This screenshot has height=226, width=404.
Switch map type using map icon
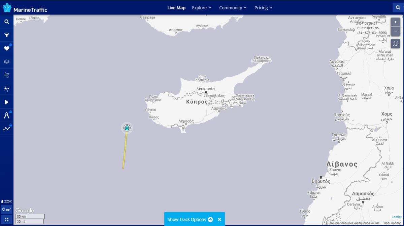[395, 44]
